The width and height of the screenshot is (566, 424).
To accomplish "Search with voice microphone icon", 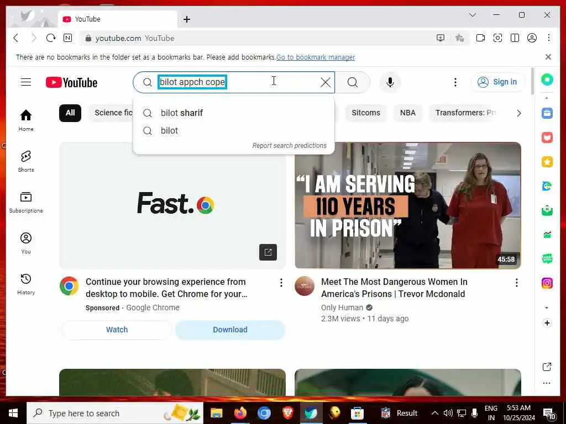I will click(390, 82).
